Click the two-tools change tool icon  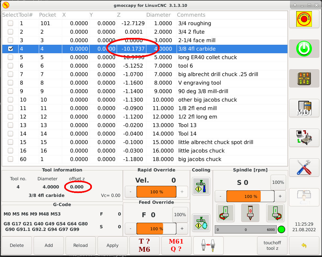208,245
